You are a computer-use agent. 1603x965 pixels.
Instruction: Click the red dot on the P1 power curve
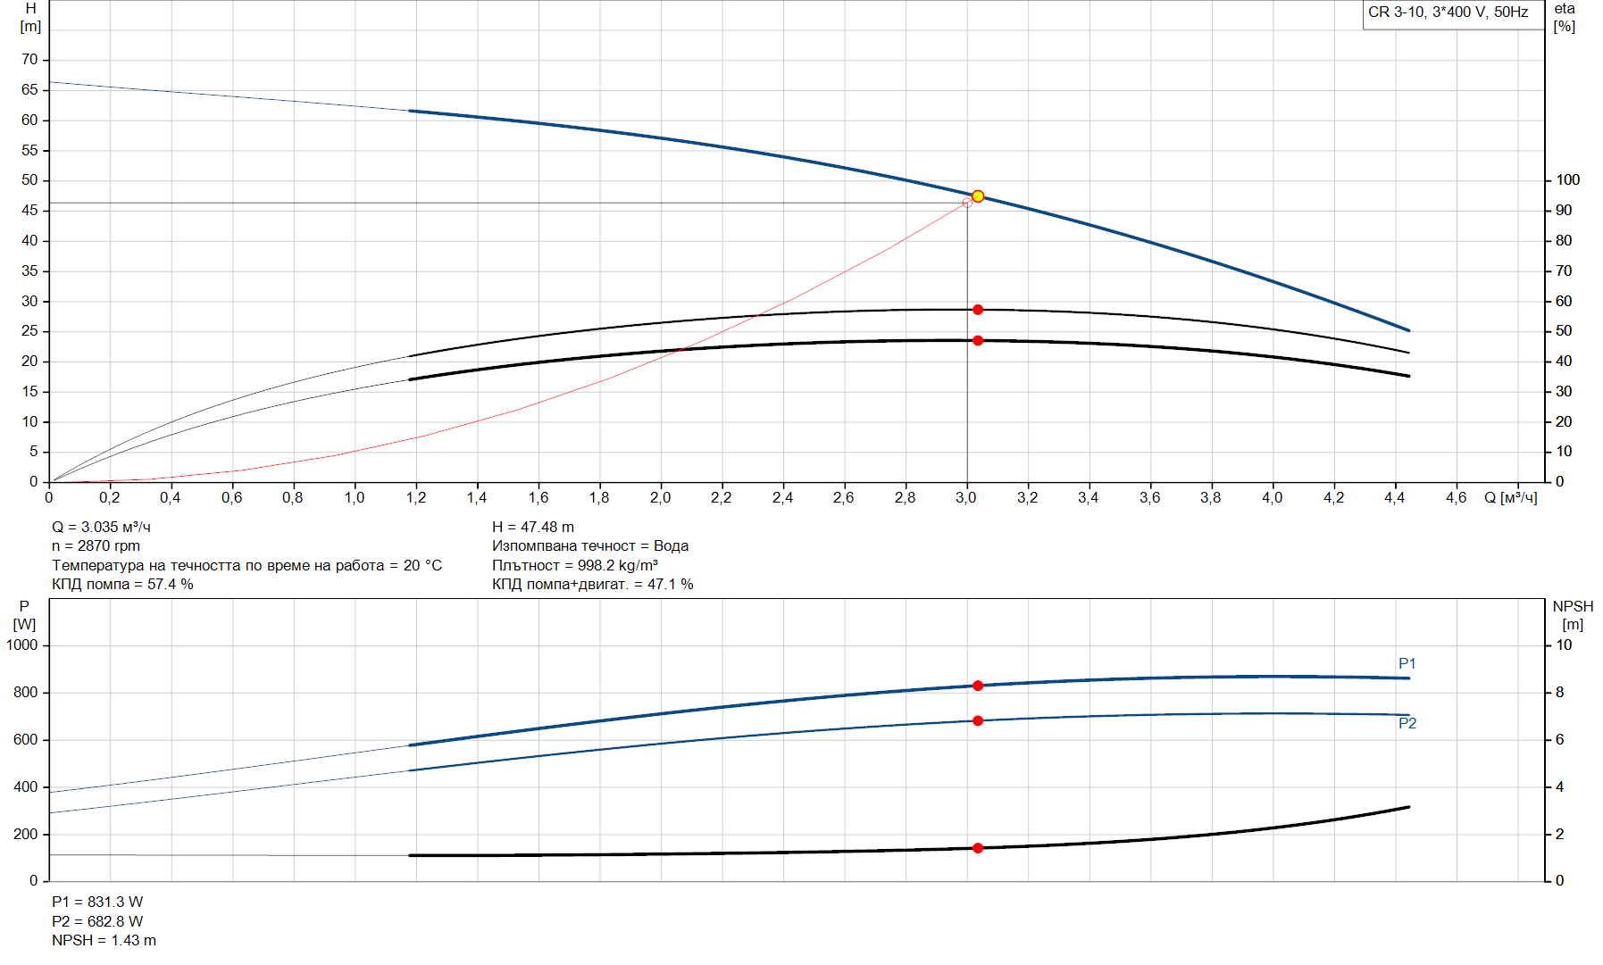(978, 686)
